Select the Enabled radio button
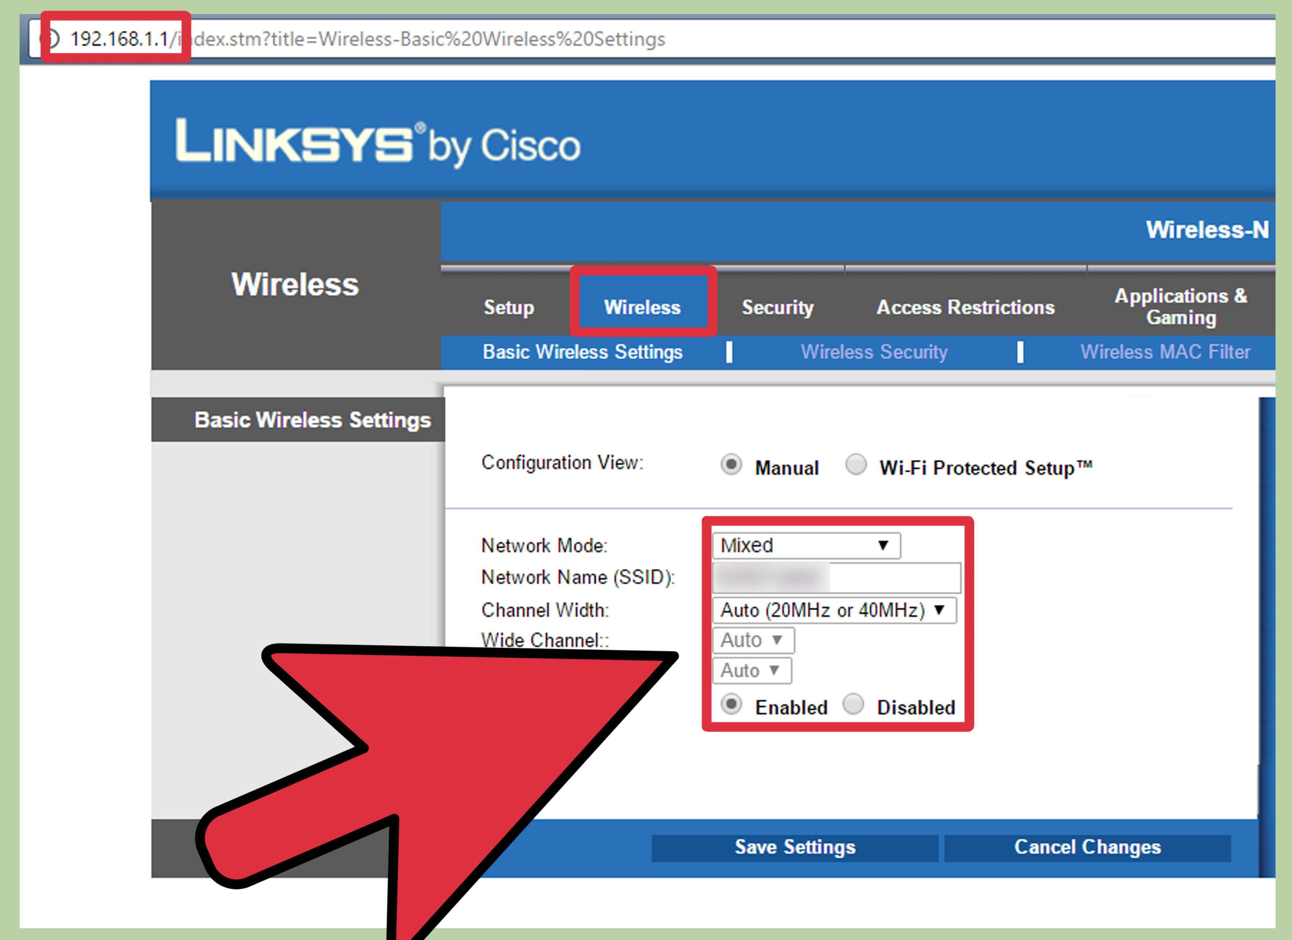The image size is (1292, 940). tap(731, 704)
